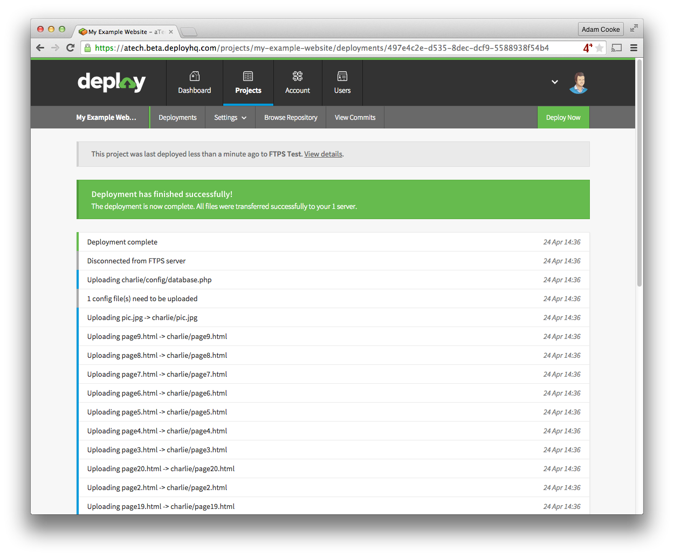Image resolution: width=674 pixels, height=557 pixels.
Task: Open Browse Repository
Action: [291, 117]
